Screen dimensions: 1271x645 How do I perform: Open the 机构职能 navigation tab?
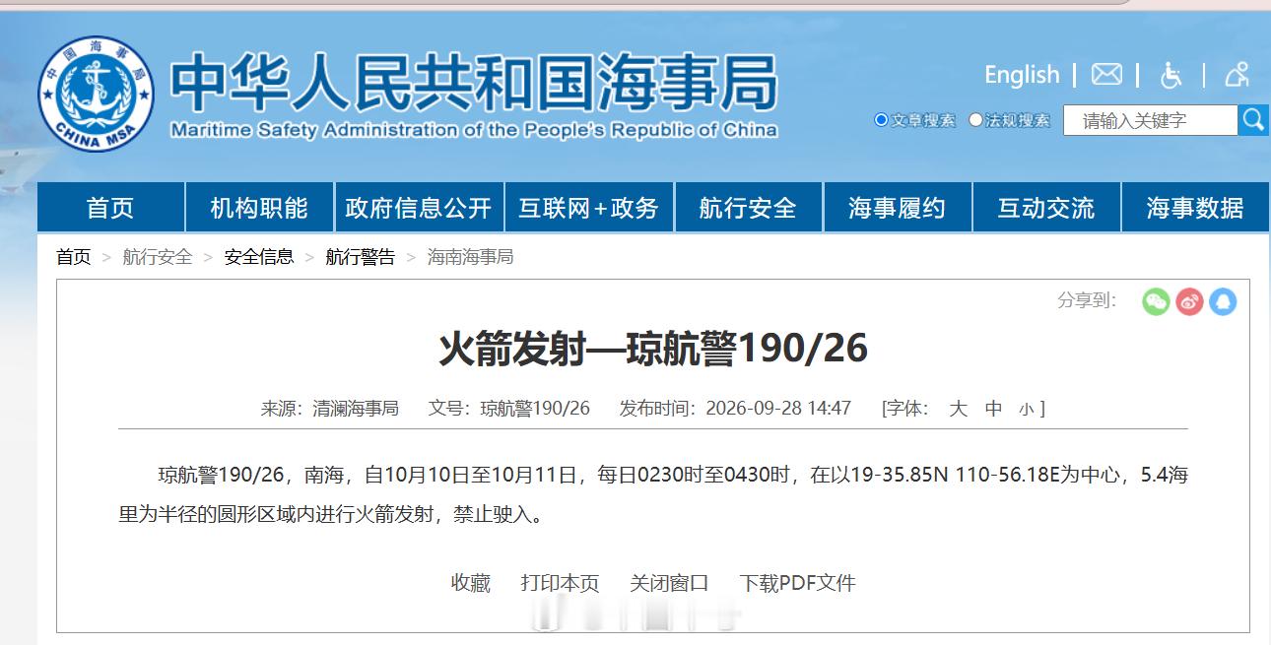(259, 208)
